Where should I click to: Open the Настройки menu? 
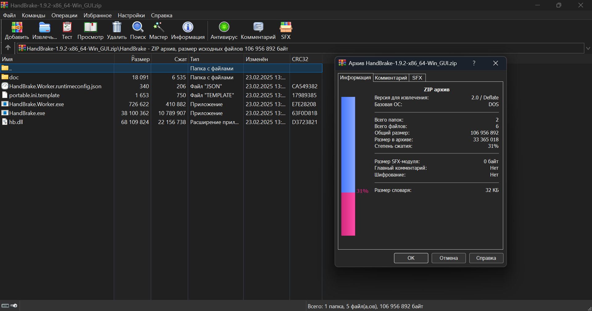click(131, 15)
